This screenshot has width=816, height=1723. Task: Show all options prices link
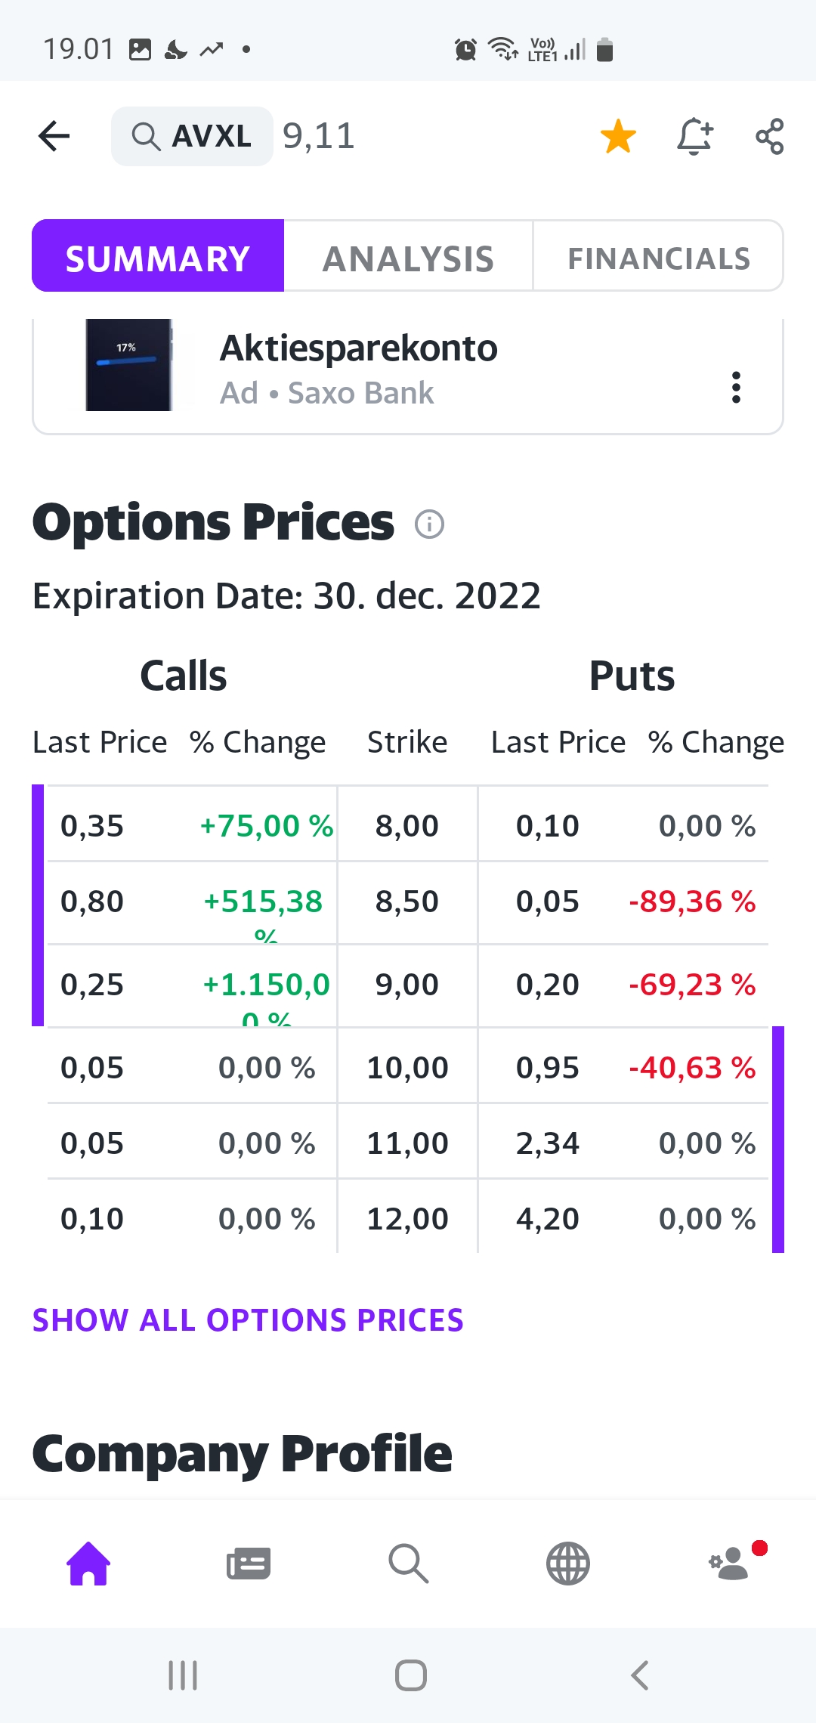pyautogui.click(x=248, y=1320)
